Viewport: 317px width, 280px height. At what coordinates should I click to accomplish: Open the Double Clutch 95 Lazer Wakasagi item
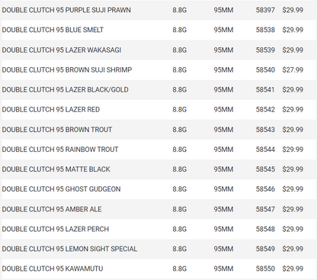[x=62, y=50]
